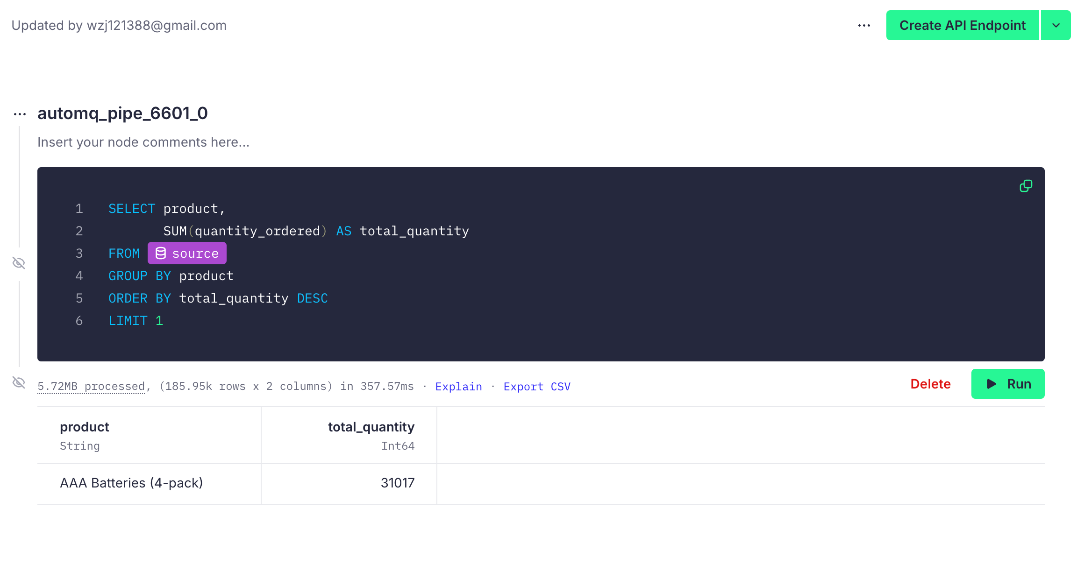Open the Explain query link
Screen dimensions: 1084x579
click(x=458, y=387)
